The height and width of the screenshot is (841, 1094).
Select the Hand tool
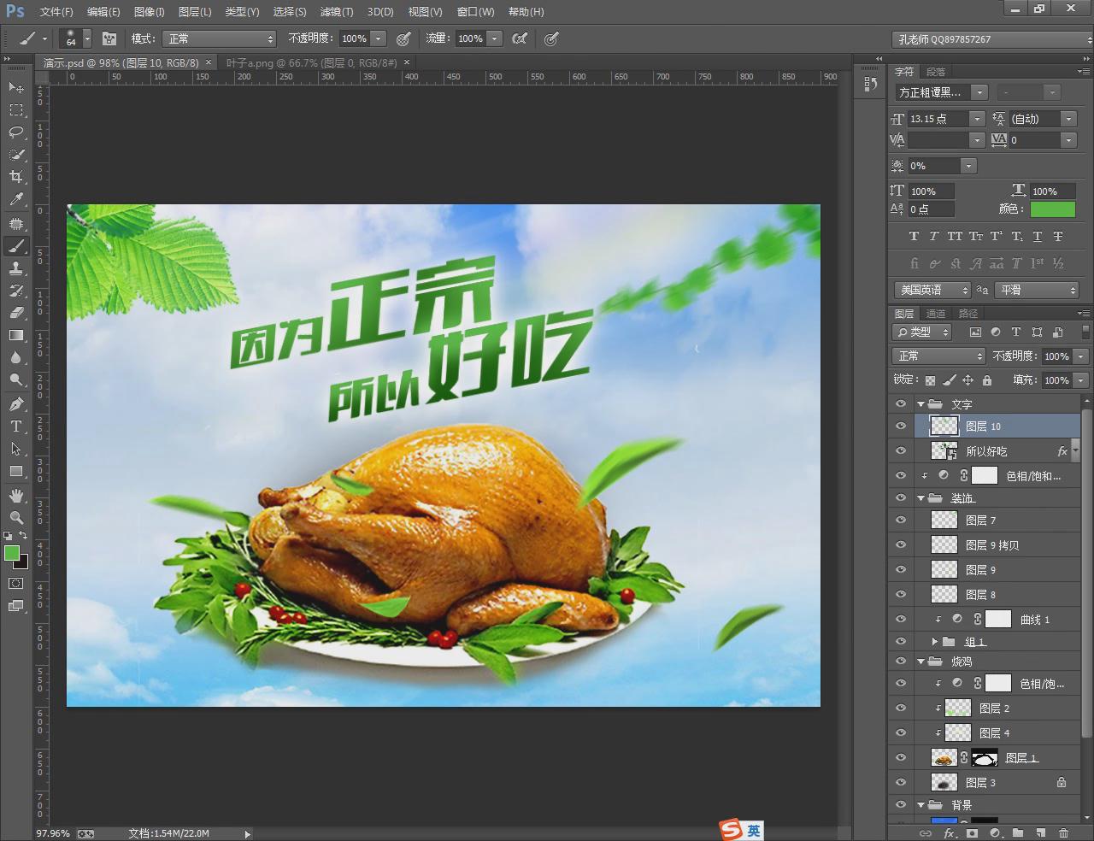[16, 495]
